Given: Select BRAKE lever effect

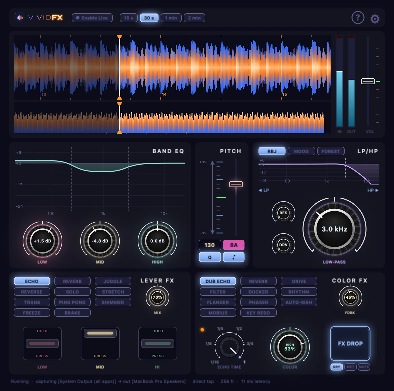Looking at the screenshot, I should [x=72, y=312].
